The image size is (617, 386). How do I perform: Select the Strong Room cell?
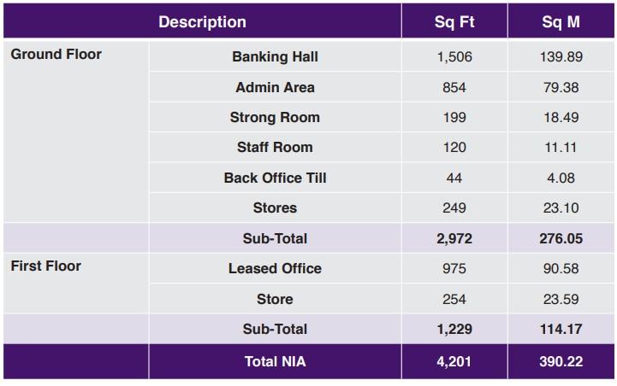tap(275, 117)
